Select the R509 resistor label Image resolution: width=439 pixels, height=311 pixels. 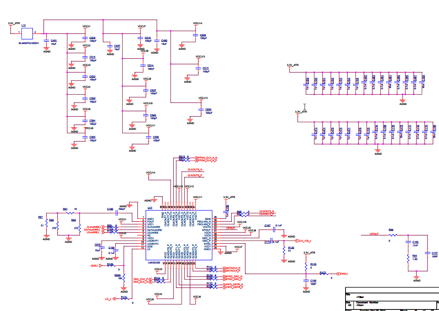click(118, 275)
